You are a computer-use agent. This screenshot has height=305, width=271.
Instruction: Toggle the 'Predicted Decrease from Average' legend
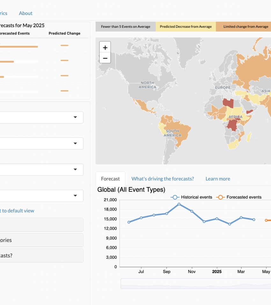pos(186,26)
